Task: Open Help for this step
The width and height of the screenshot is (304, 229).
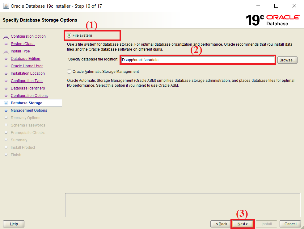Action: click(14, 224)
